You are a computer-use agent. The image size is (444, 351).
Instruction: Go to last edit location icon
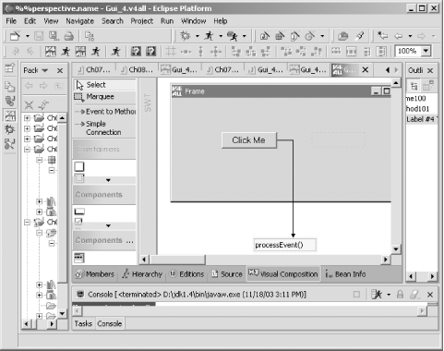click(382, 36)
